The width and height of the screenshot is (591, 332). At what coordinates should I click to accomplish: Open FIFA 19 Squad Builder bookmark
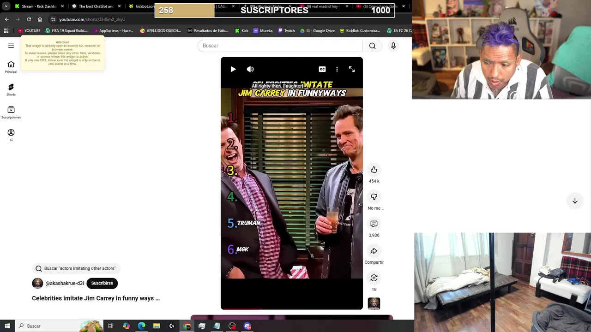point(66,31)
